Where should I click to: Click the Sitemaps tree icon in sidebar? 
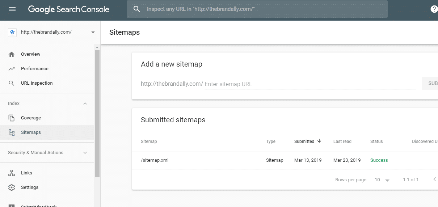tap(12, 132)
